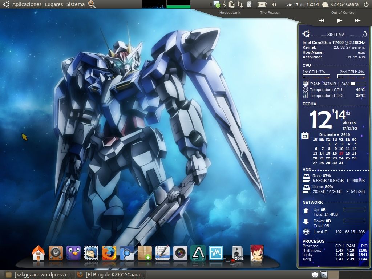Open the Sistema menu
The height and width of the screenshot is (279, 372).
click(76, 4)
